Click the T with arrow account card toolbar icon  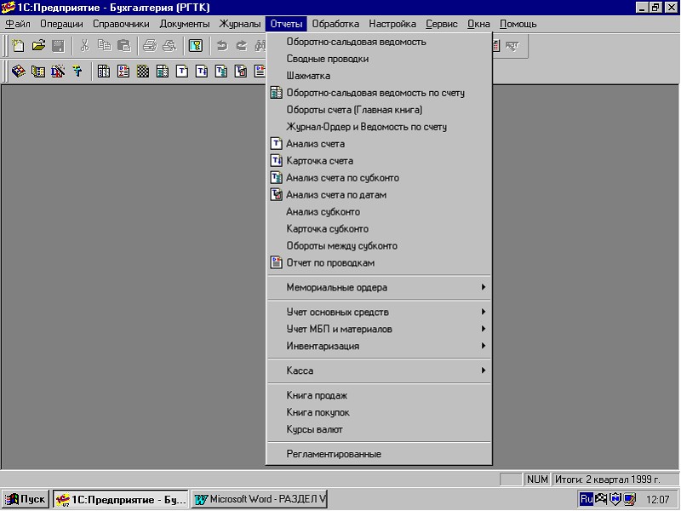coord(202,71)
